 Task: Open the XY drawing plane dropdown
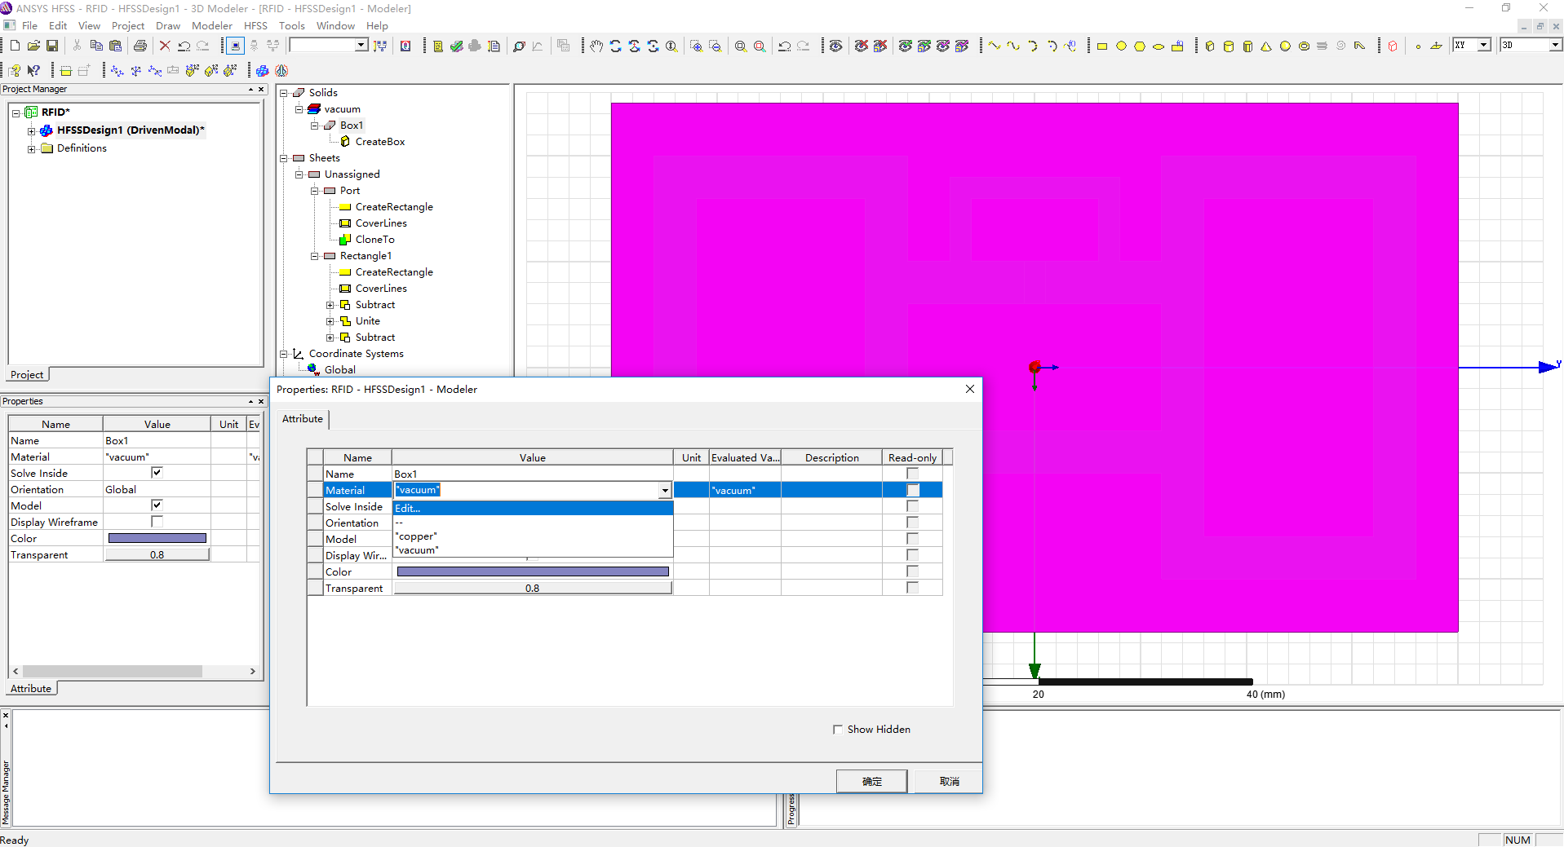[x=1484, y=46]
